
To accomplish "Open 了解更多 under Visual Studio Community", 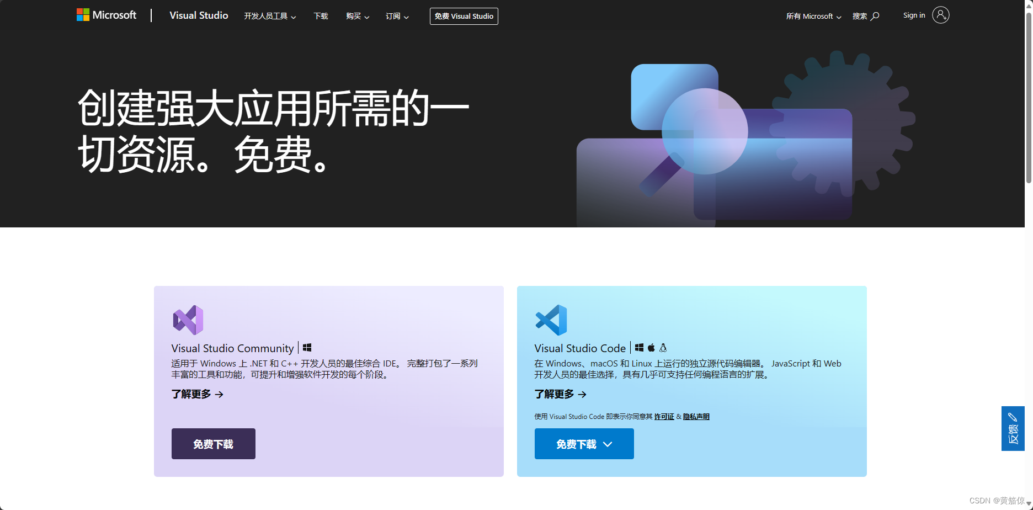I will point(197,394).
